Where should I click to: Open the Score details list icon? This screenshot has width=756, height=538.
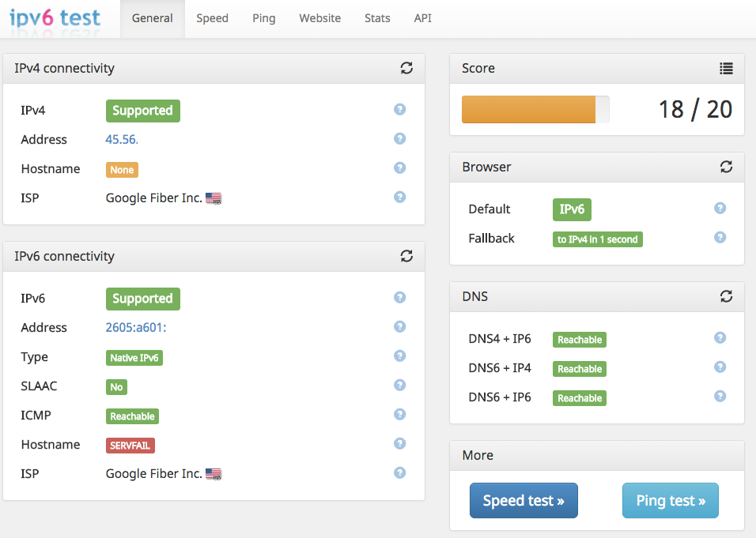coord(726,69)
